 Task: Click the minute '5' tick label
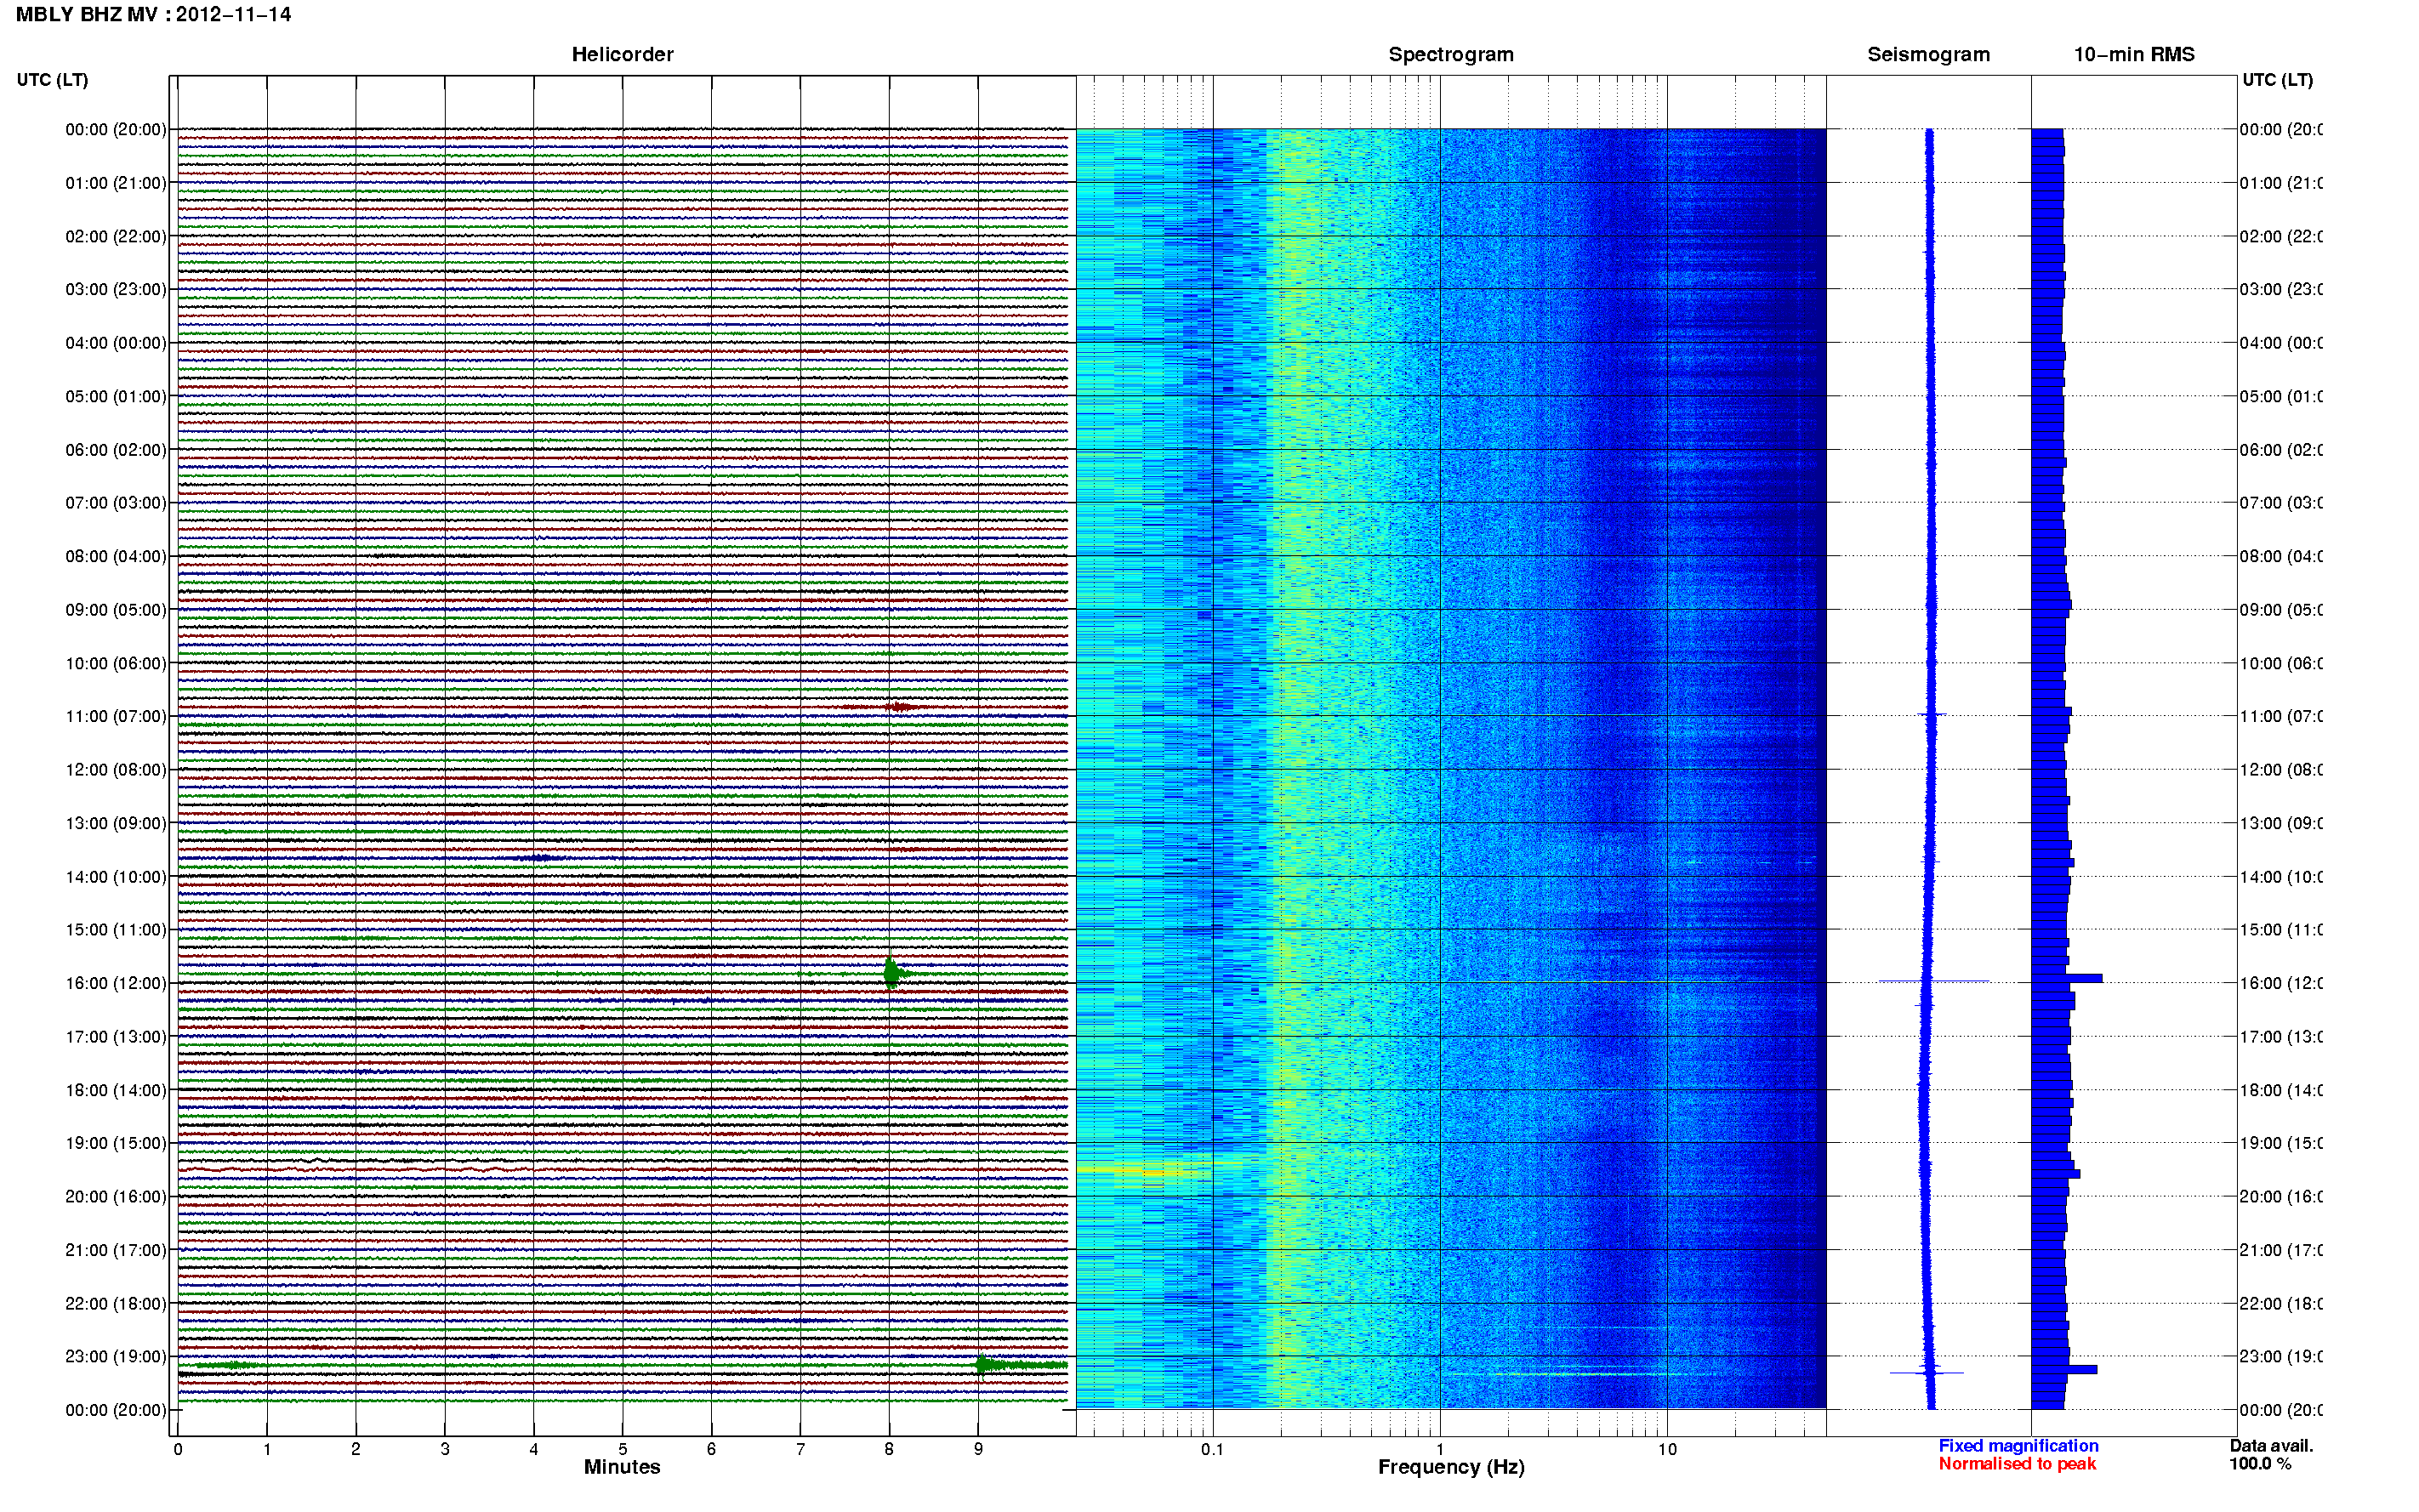pos(622,1448)
